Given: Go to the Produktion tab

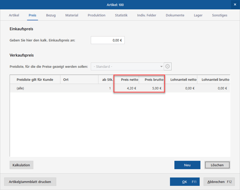Looking at the screenshot, I should click(96, 15).
